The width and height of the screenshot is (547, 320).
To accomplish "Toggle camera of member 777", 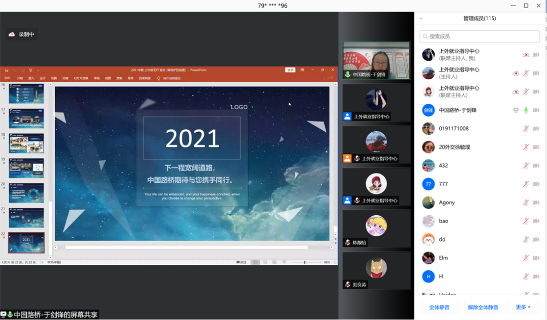I will (536, 184).
